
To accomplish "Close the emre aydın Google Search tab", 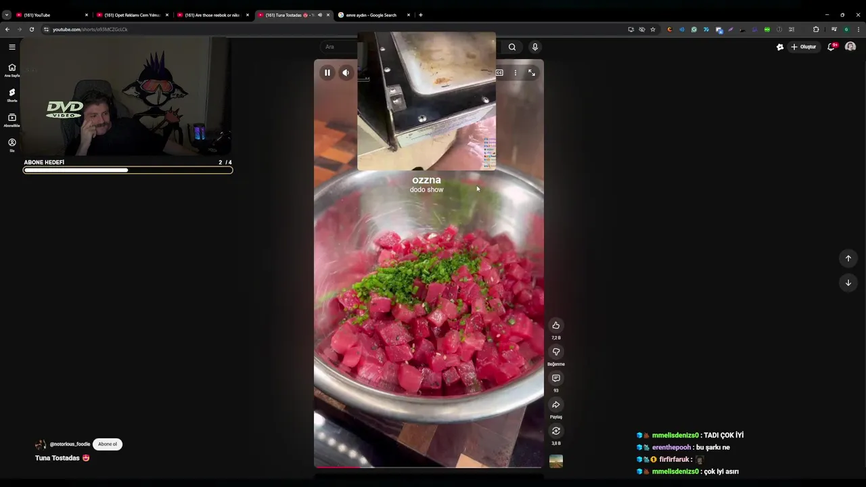I will point(409,15).
